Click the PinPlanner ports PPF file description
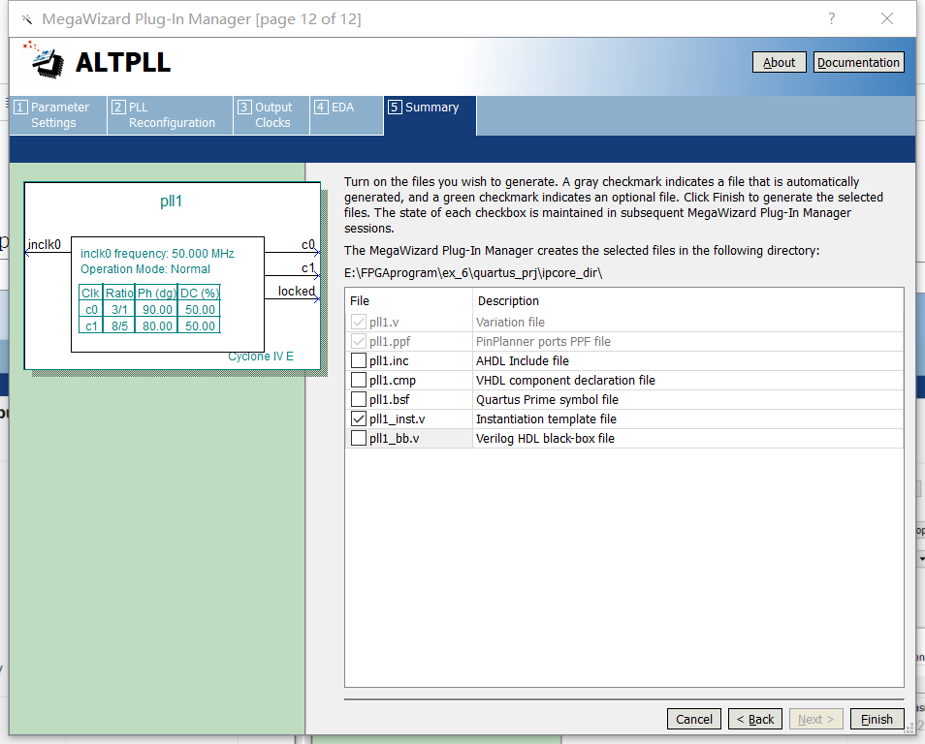Screen dimensions: 925x744 [543, 341]
